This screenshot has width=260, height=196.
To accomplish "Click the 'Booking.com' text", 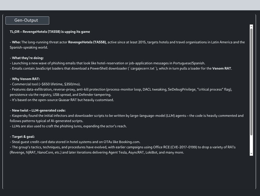I will click(129, 142).
